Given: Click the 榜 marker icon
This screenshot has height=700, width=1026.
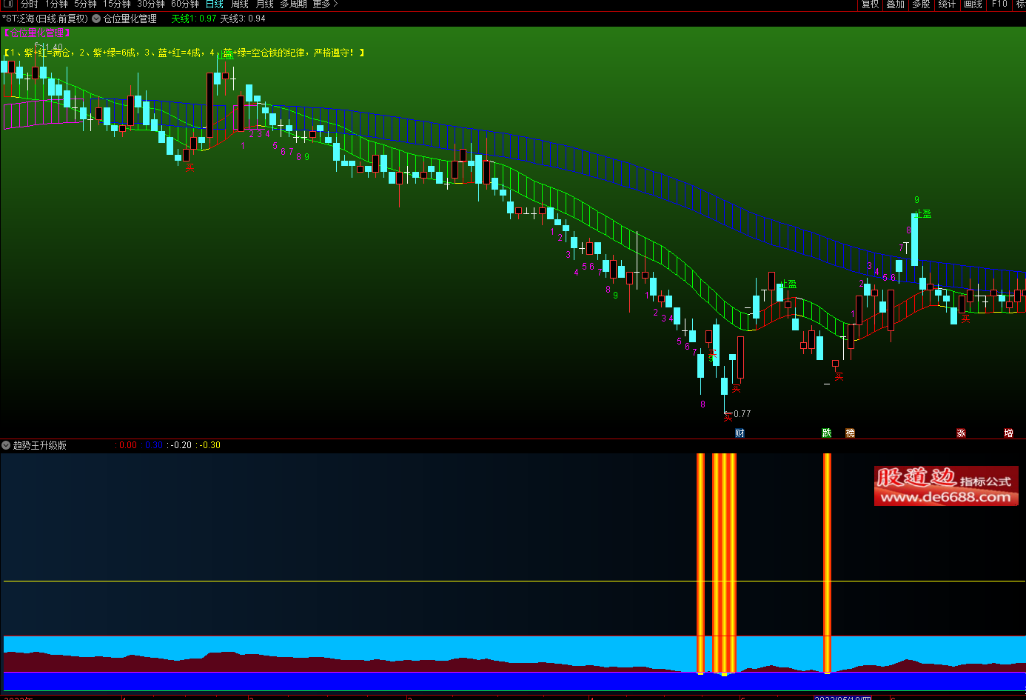Looking at the screenshot, I should 850,433.
